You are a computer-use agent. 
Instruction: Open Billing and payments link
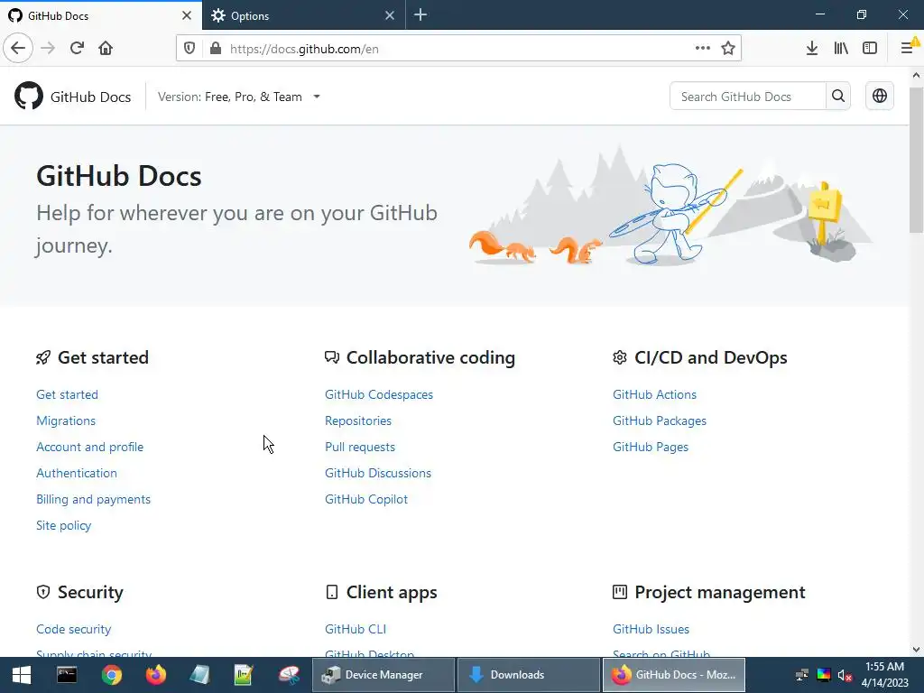(x=94, y=499)
